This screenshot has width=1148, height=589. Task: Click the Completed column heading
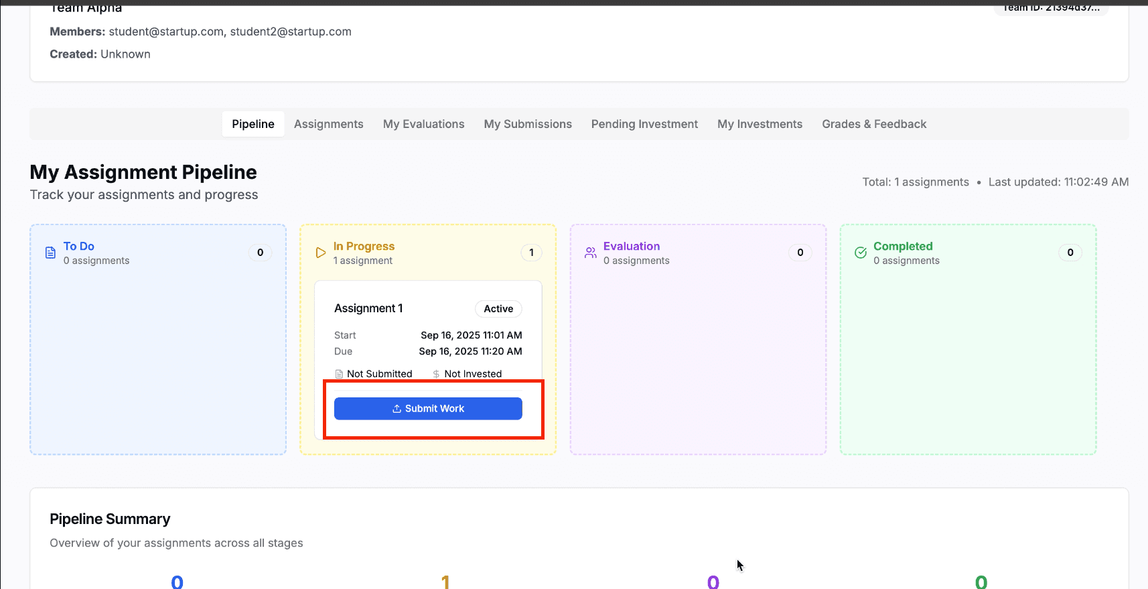click(x=903, y=246)
